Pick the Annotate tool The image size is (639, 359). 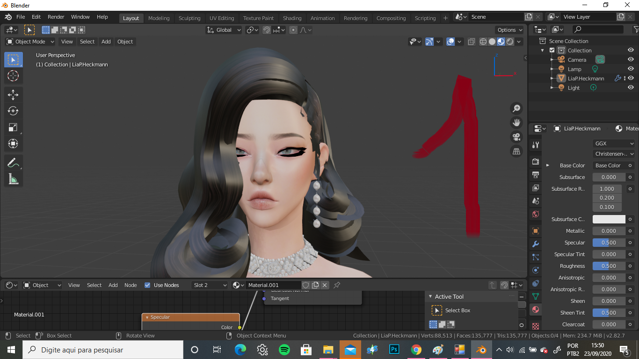tap(13, 162)
